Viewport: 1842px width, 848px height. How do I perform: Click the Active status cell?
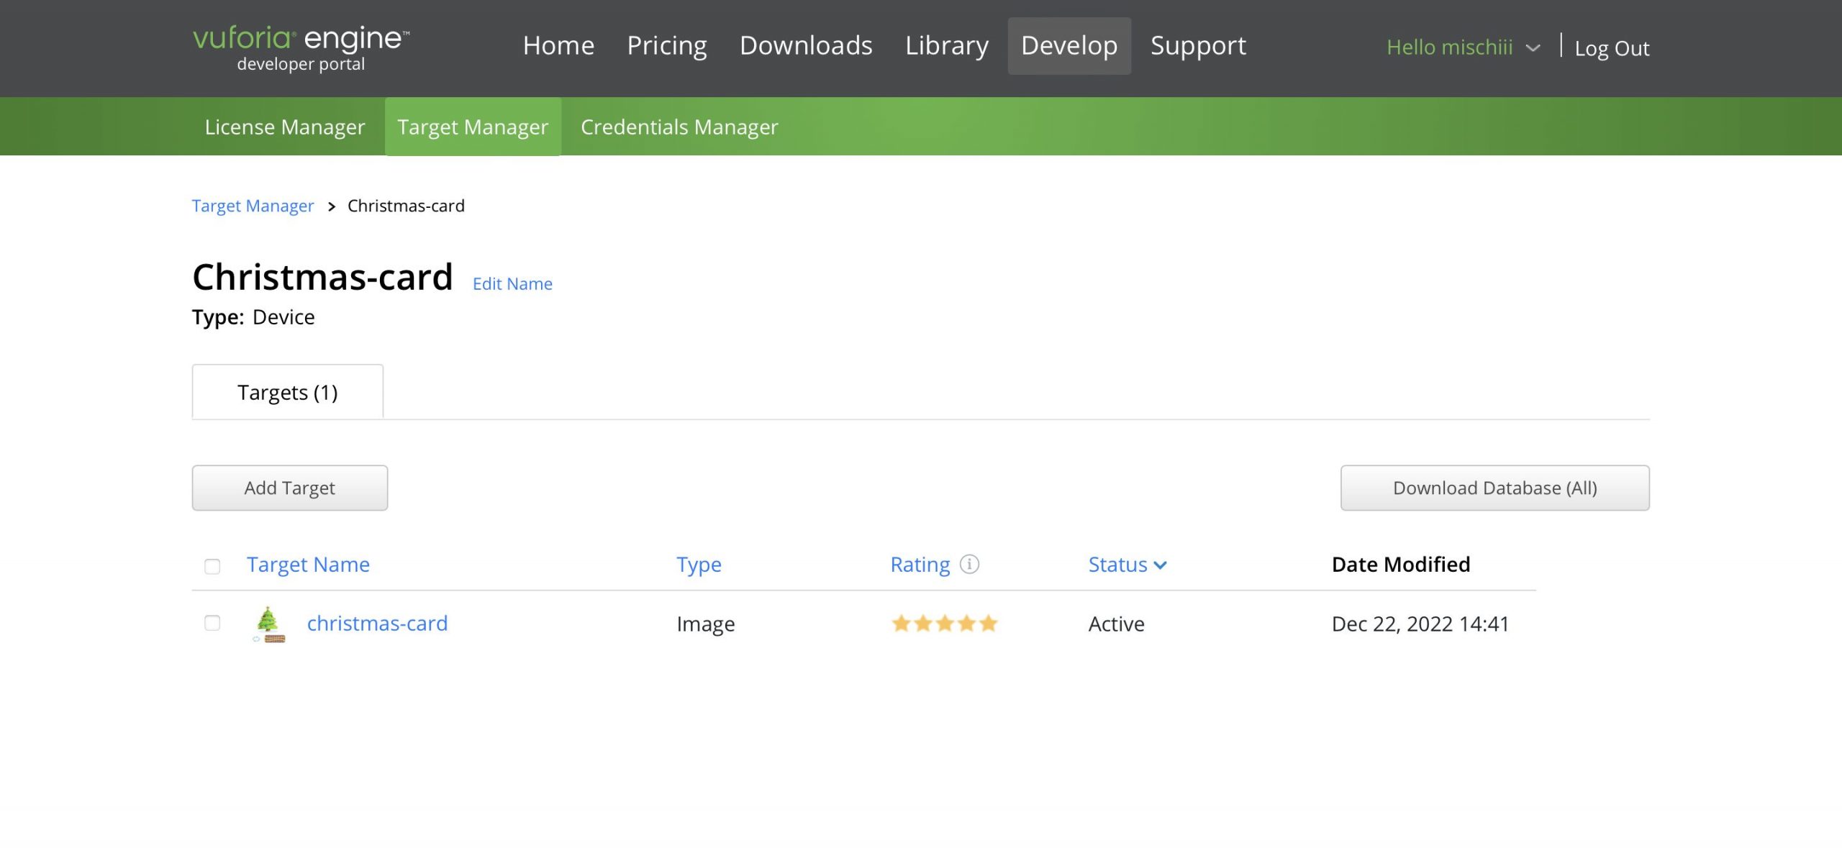[x=1116, y=624]
